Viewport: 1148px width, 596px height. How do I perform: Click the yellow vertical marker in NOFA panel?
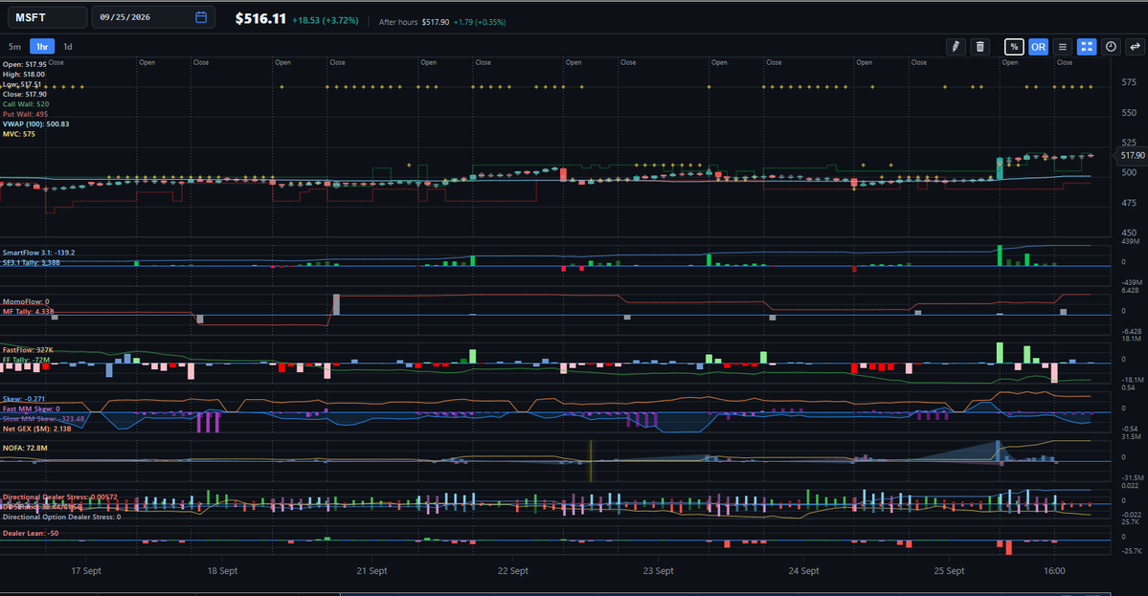(x=591, y=461)
